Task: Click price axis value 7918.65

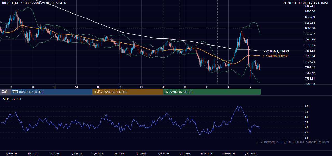Action: click(x=310, y=45)
